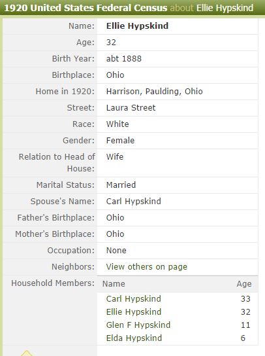
Task: Click View others on page link
Action: (x=147, y=267)
